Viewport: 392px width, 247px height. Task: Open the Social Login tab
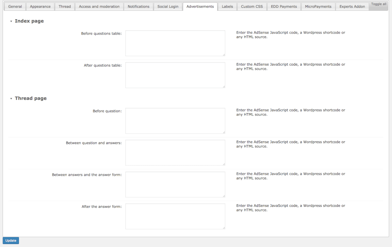[168, 7]
